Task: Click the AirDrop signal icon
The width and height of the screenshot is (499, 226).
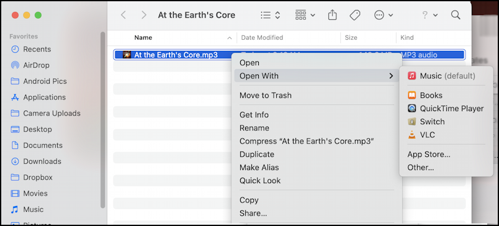Action: pos(15,65)
